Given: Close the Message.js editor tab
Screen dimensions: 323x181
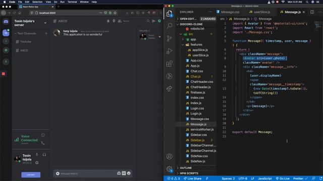Looking at the screenshot, I should coord(304,12).
